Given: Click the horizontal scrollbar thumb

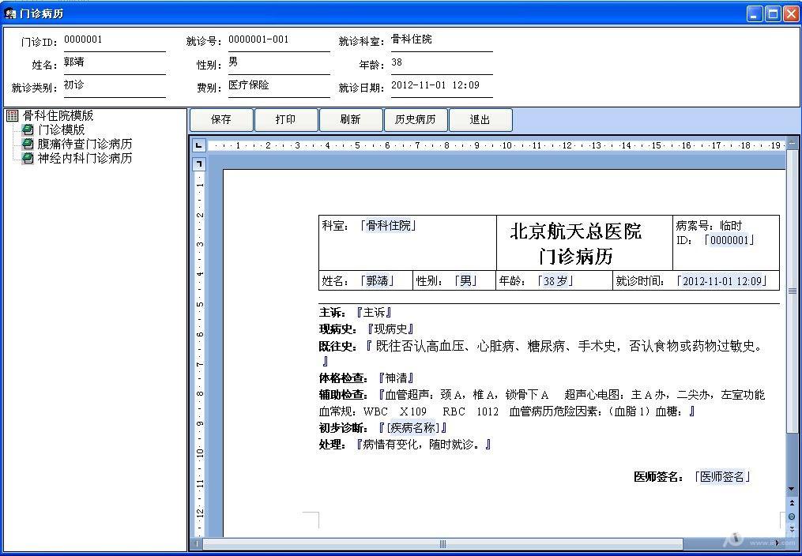Looking at the screenshot, I should [442, 543].
